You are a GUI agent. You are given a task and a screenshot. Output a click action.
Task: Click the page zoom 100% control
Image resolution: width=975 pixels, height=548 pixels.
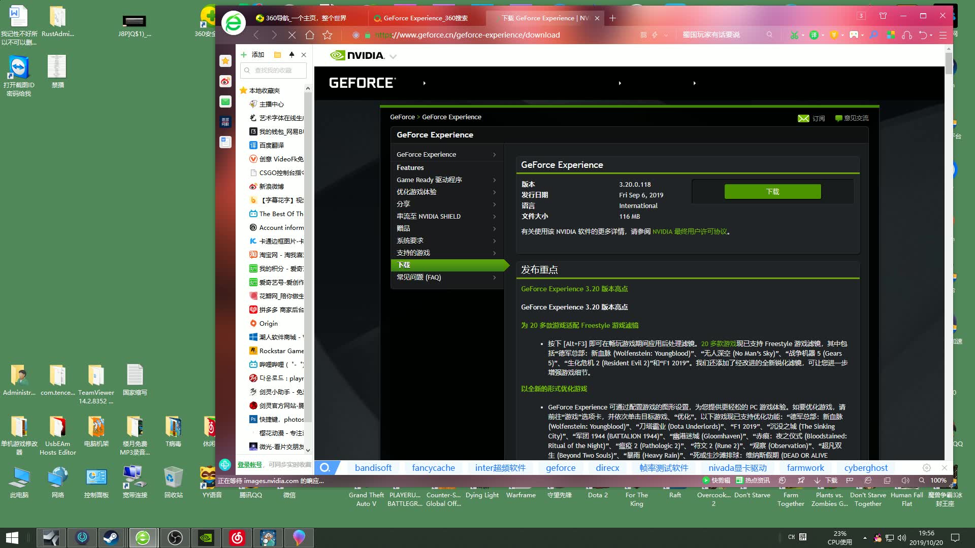click(x=938, y=481)
